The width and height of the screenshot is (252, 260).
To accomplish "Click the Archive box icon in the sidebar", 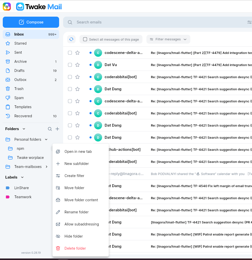I will (x=8, y=62).
